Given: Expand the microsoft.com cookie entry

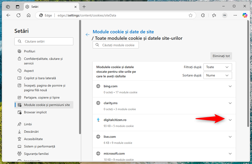Looking at the screenshot, I should (x=230, y=153).
